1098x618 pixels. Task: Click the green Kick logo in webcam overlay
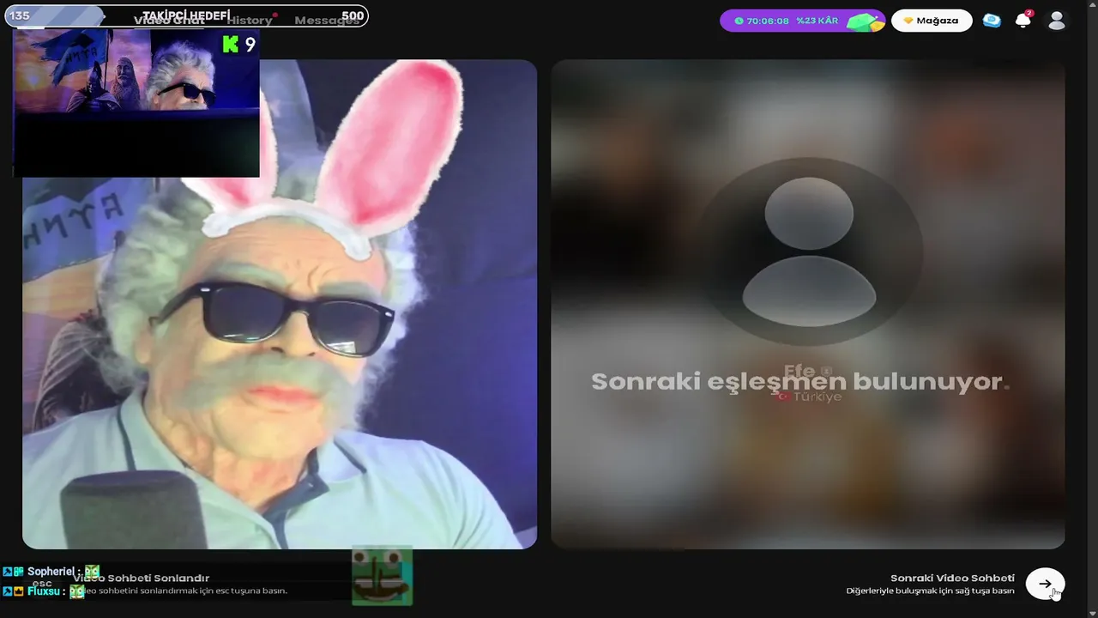coord(230,45)
